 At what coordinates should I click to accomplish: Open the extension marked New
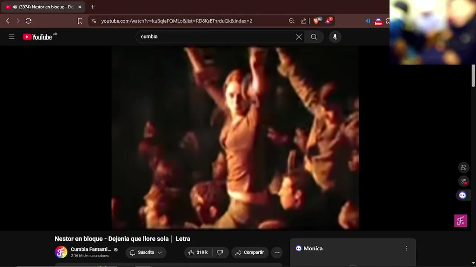pyautogui.click(x=378, y=22)
